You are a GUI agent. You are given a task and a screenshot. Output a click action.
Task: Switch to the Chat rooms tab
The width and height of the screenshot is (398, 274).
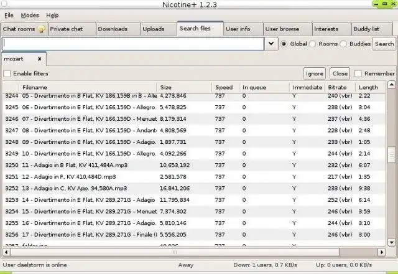coord(24,29)
